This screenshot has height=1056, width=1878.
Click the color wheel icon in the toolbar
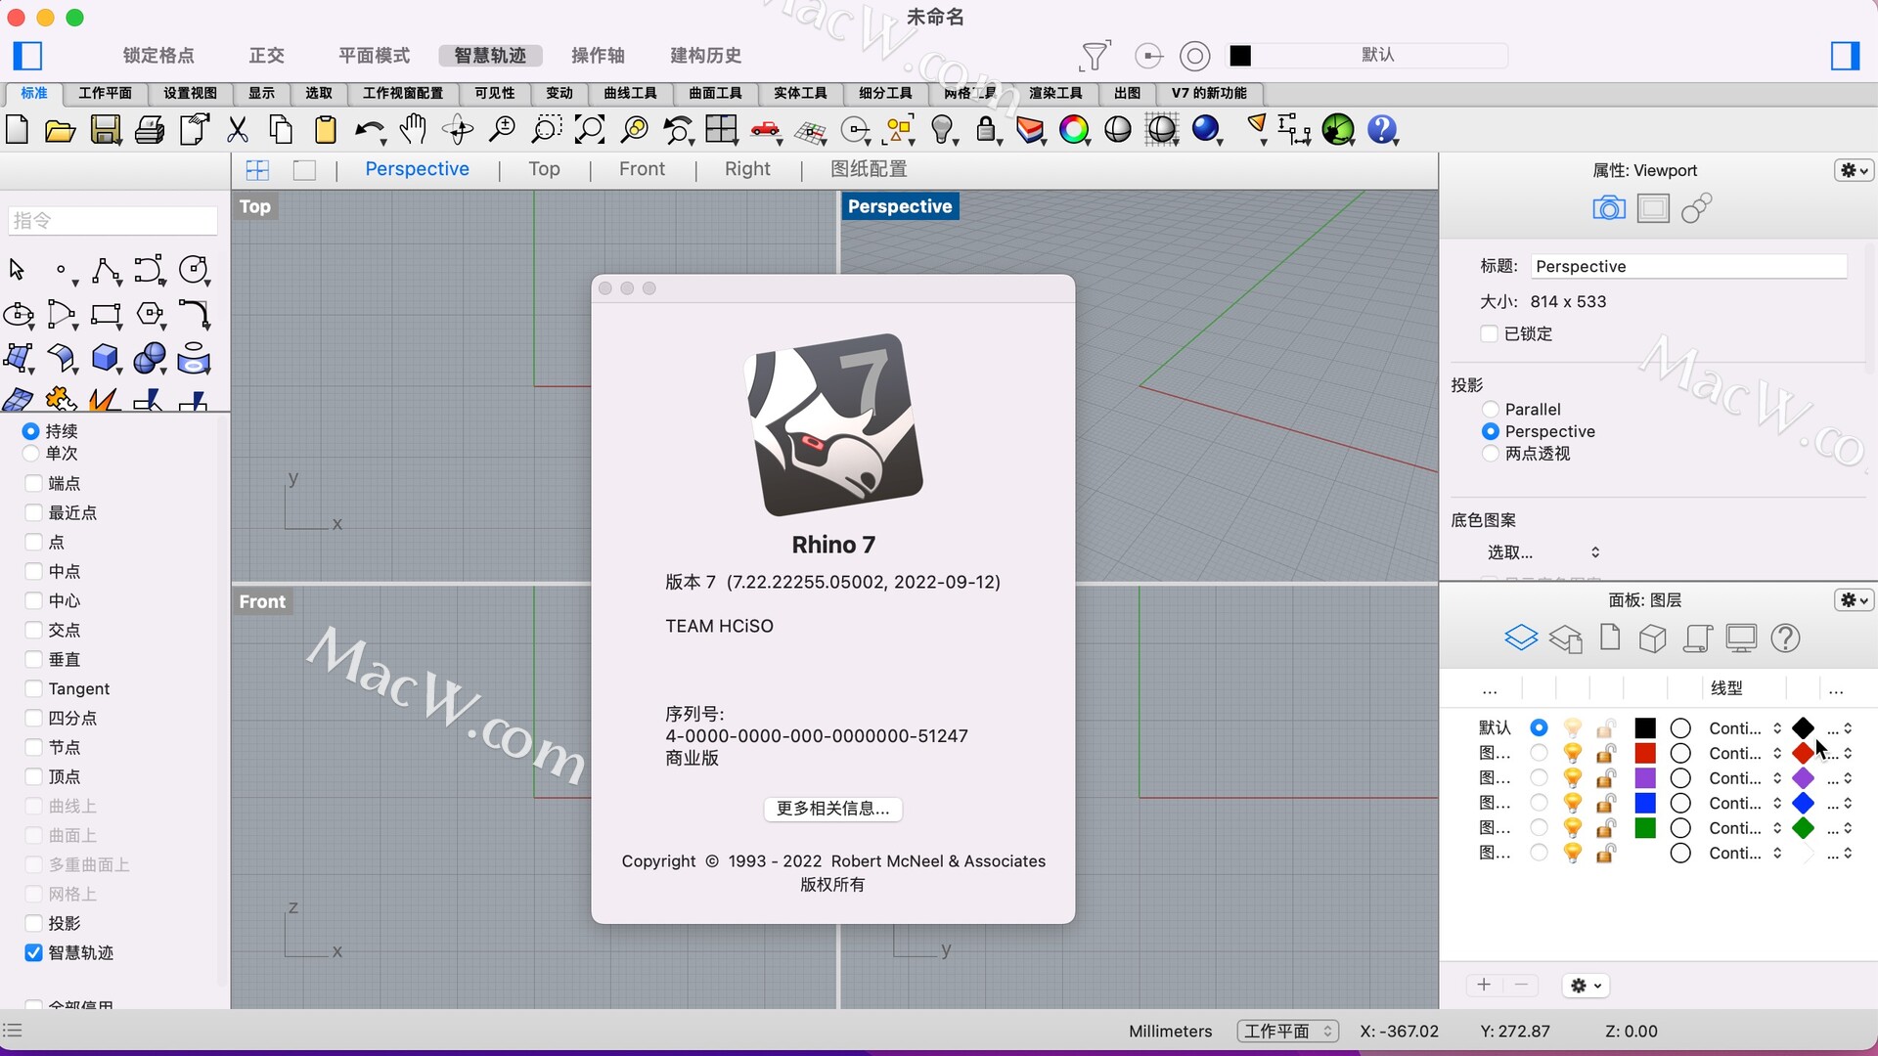(1074, 129)
